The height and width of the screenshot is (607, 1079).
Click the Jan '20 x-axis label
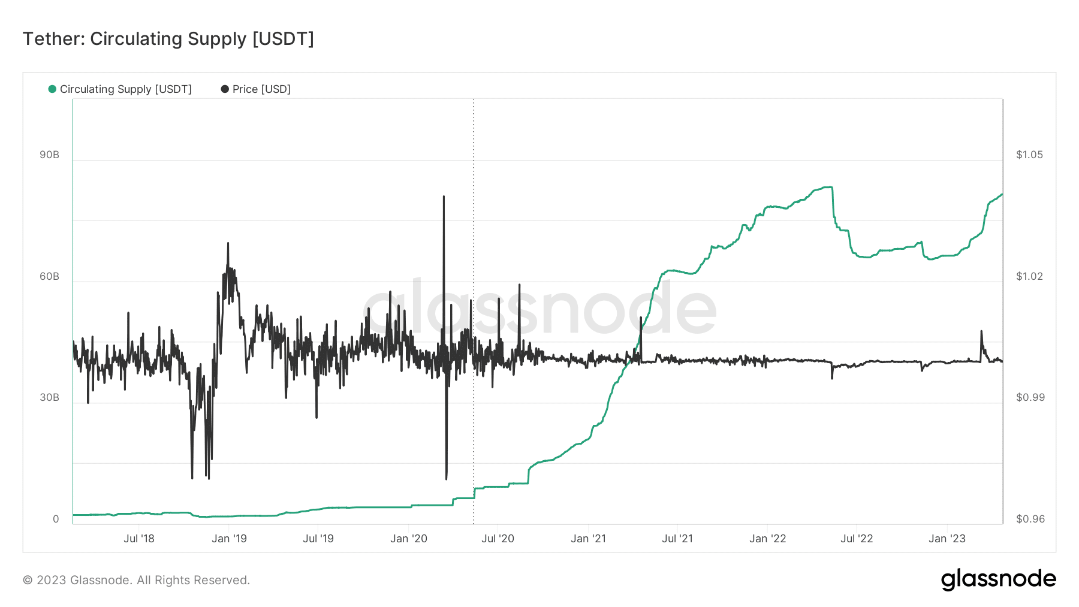click(409, 539)
